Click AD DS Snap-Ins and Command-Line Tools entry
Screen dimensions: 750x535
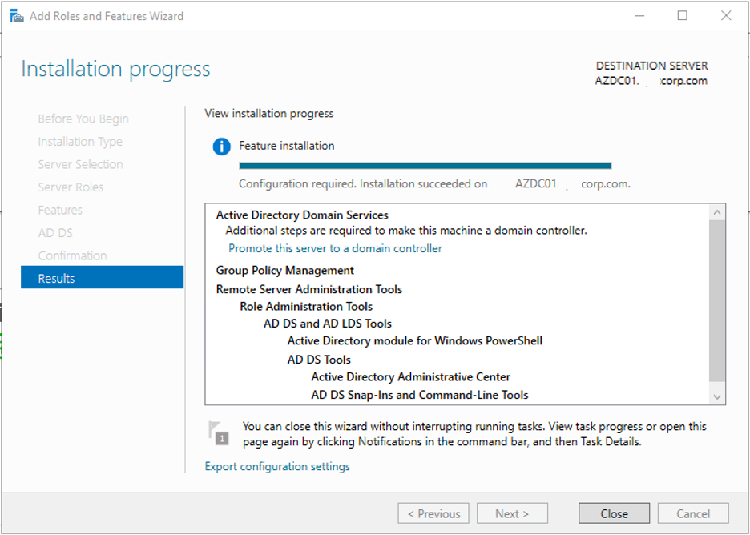pyautogui.click(x=420, y=395)
